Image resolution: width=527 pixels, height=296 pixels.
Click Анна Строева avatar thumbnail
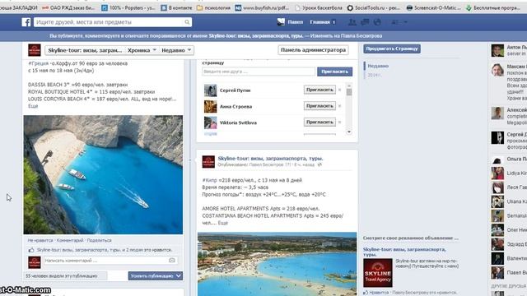pyautogui.click(x=211, y=106)
